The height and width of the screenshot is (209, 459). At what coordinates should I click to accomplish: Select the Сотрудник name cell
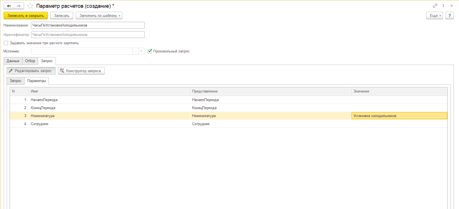tap(109, 124)
